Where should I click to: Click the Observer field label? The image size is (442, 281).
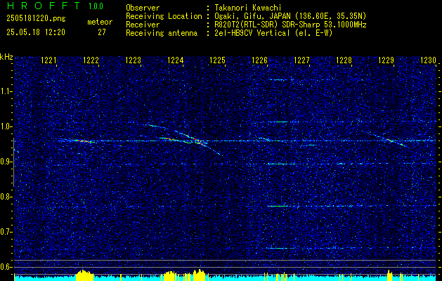point(143,8)
